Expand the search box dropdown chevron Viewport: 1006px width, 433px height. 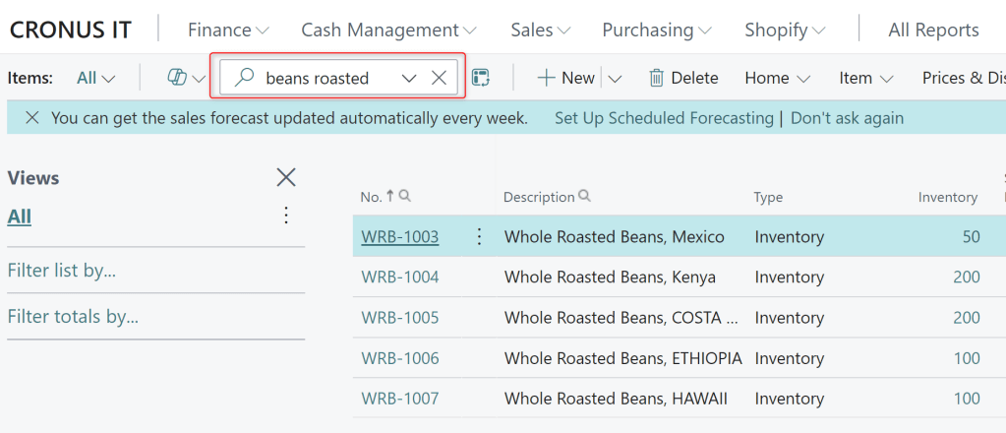(409, 78)
